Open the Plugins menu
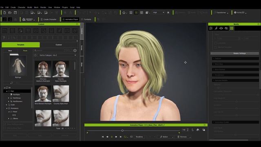261x147 pixels. [x=65, y=7]
